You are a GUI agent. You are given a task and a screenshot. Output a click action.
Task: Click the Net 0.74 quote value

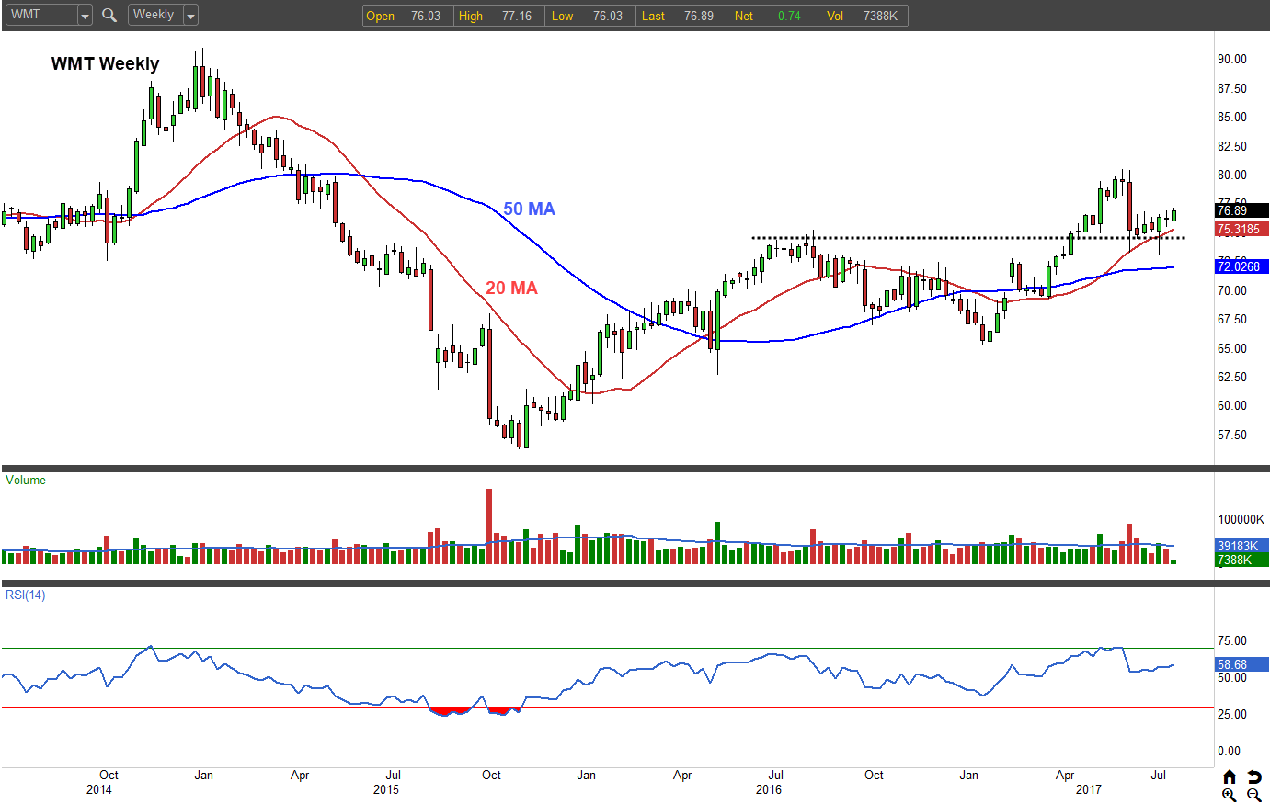click(x=772, y=16)
